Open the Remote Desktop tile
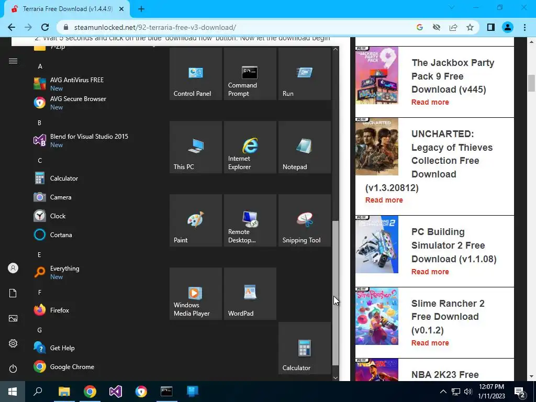 point(250,220)
